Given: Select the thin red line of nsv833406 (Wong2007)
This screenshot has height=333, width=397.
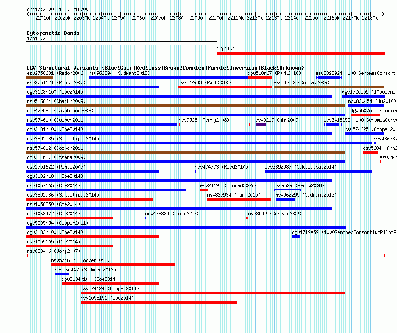Looking at the screenshot, I should 206,255.
